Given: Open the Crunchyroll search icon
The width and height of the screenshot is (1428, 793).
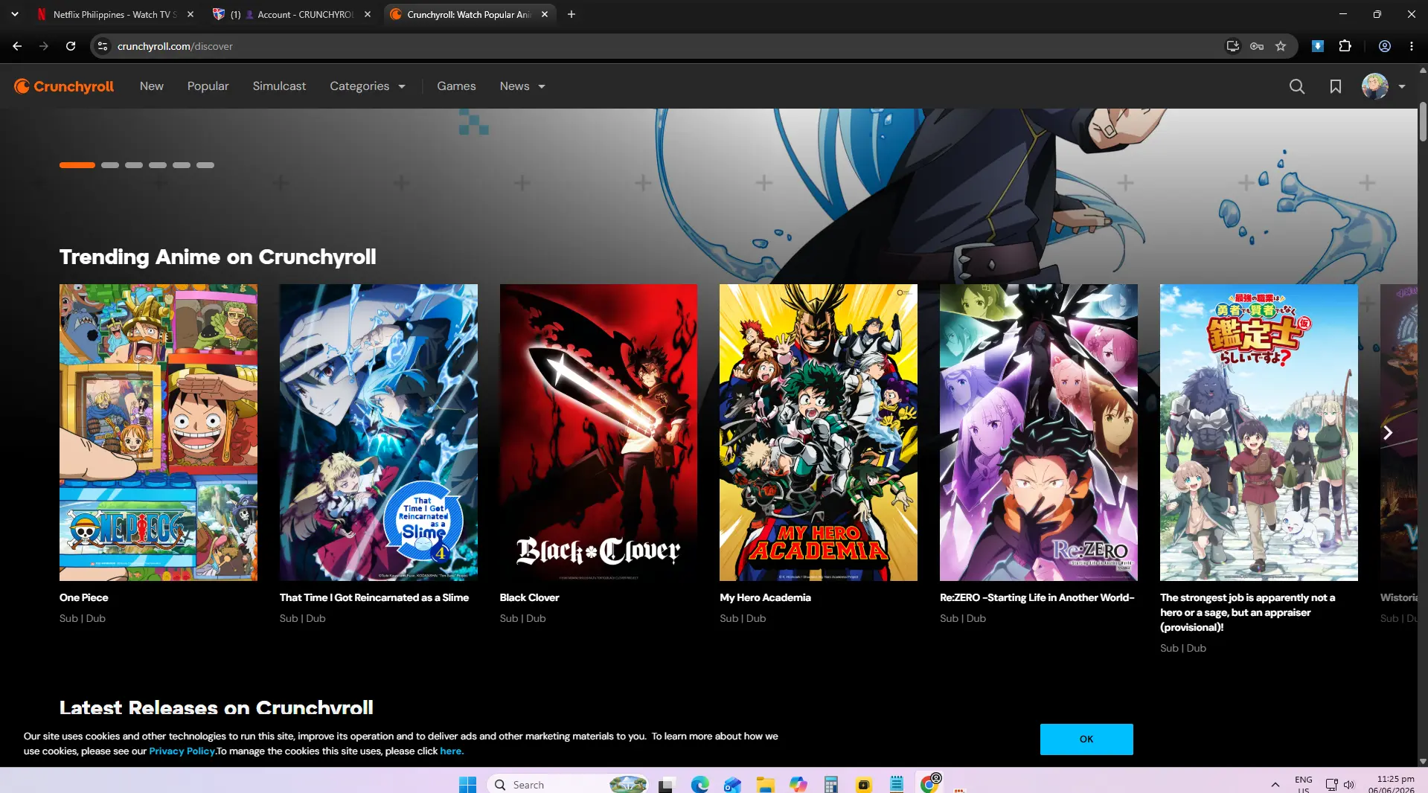Looking at the screenshot, I should pyautogui.click(x=1297, y=86).
